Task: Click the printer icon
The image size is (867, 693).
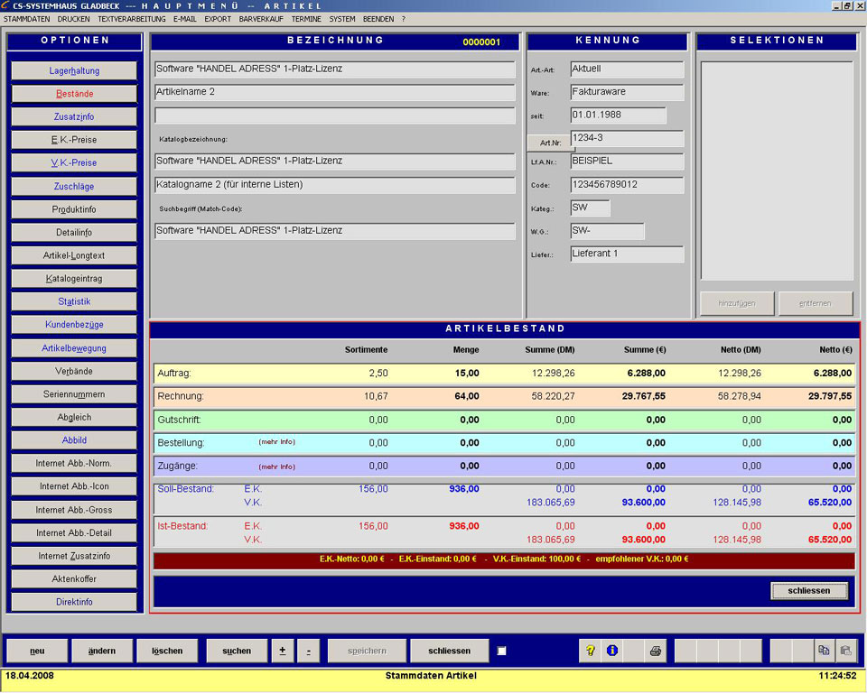Action: pos(656,651)
